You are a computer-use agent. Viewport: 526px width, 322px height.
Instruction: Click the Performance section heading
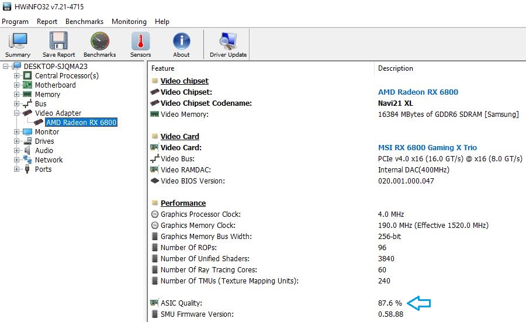[x=183, y=203]
